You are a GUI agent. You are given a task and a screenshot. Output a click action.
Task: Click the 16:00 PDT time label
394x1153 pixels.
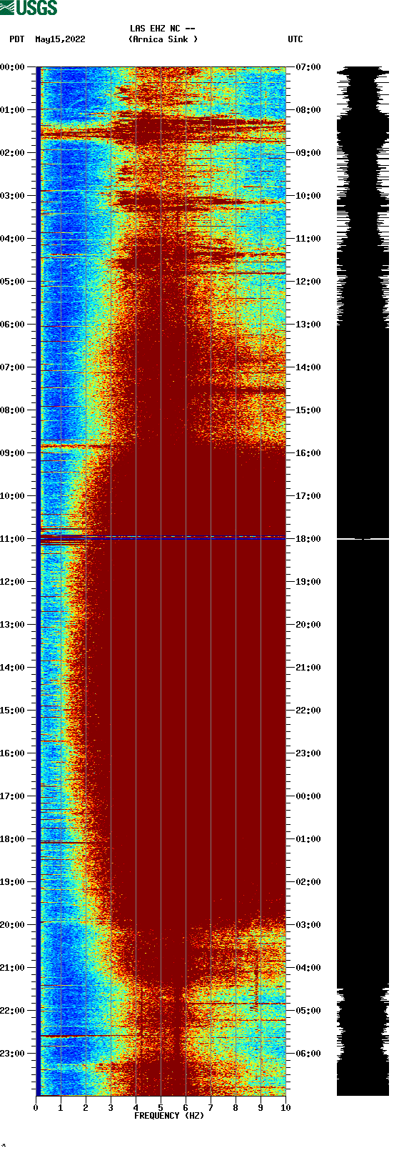tap(13, 753)
